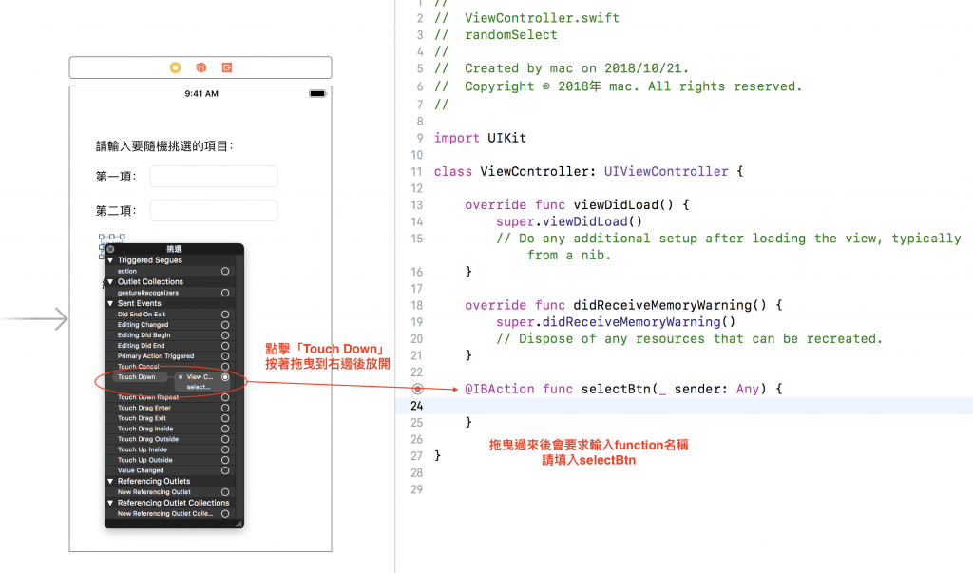Click the randomSelect comment line

pyautogui.click(x=496, y=35)
